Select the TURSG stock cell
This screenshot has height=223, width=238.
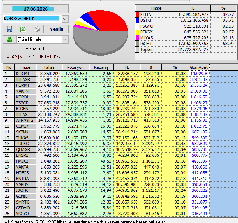(x=26, y=144)
